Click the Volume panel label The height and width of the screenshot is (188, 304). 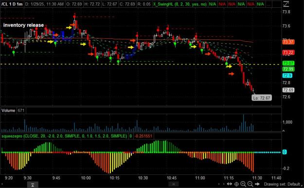[8, 110]
